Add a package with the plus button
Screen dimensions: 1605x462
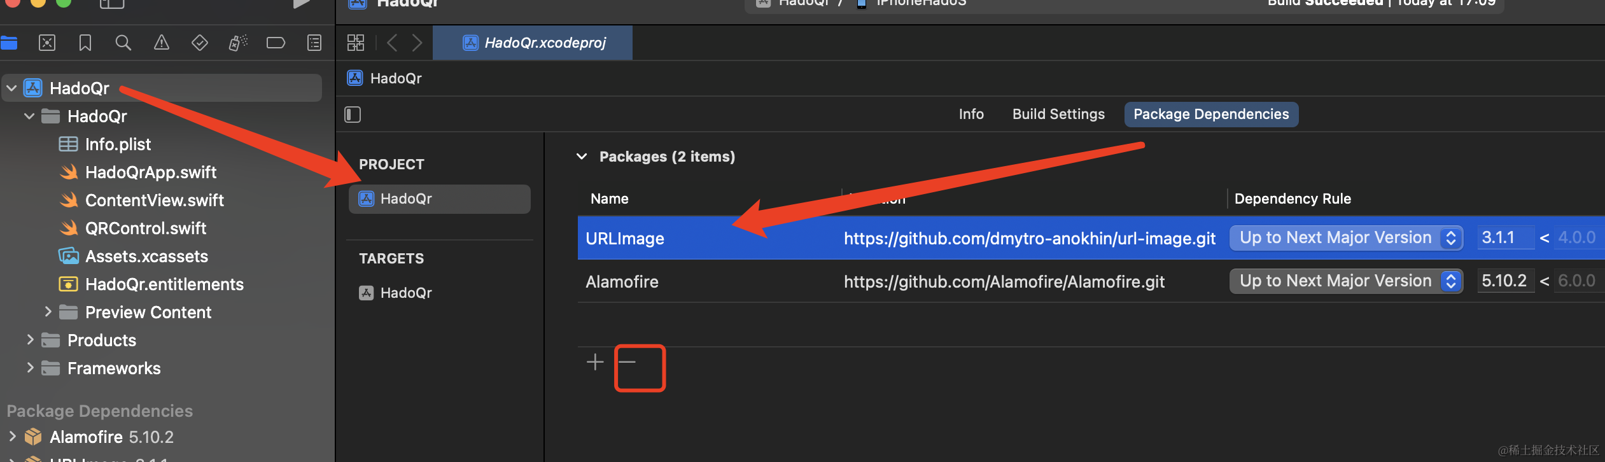pyautogui.click(x=595, y=362)
